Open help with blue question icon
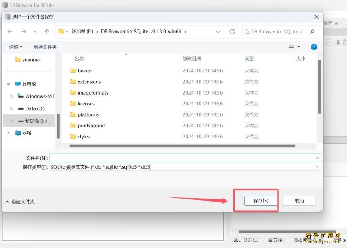The height and width of the screenshot is (248, 347). 314,47
